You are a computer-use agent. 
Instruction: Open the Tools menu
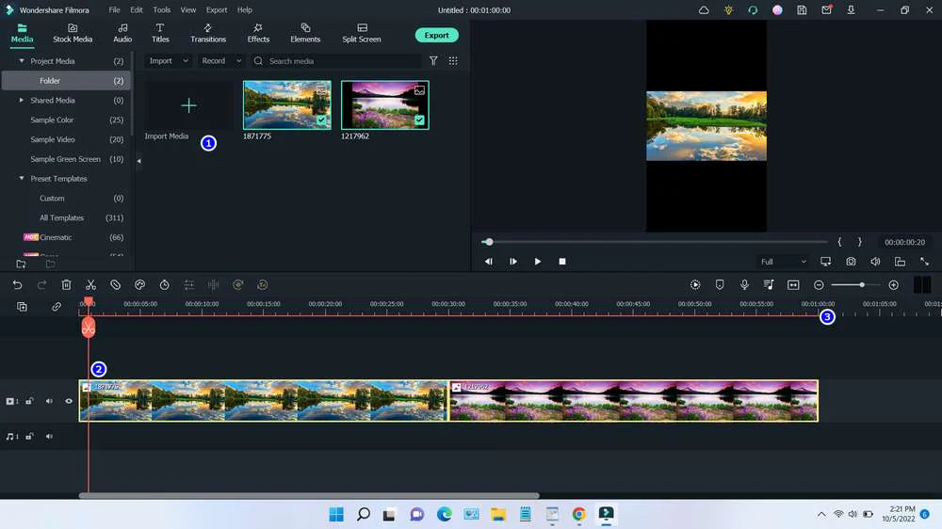pyautogui.click(x=162, y=10)
